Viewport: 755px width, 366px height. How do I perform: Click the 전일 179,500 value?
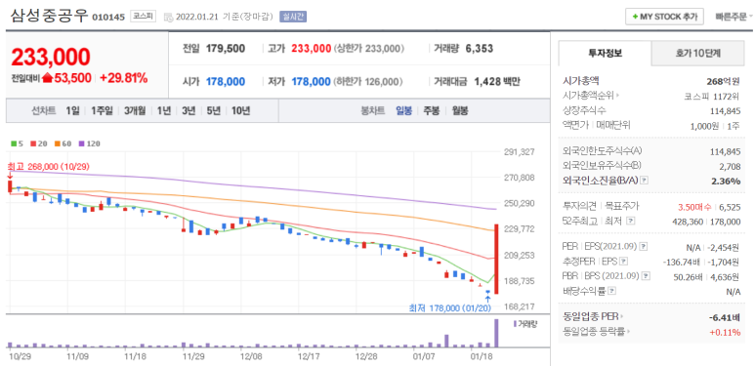click(x=226, y=49)
